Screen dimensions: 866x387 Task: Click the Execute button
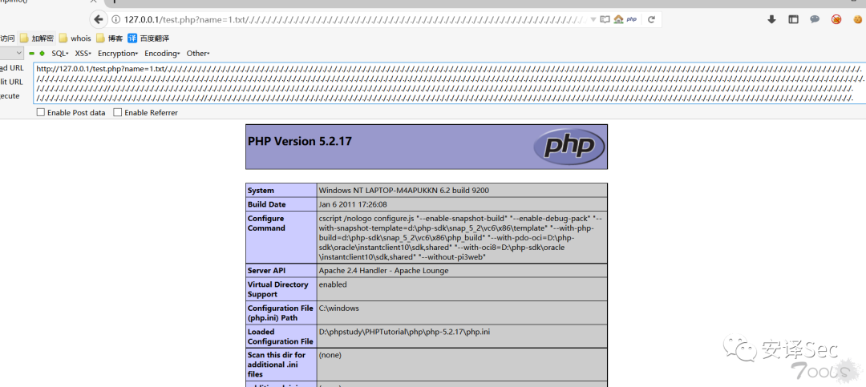point(10,96)
